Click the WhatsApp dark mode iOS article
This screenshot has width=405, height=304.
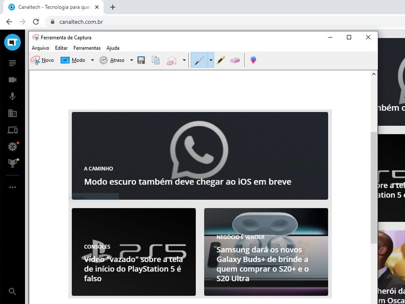[x=200, y=156]
